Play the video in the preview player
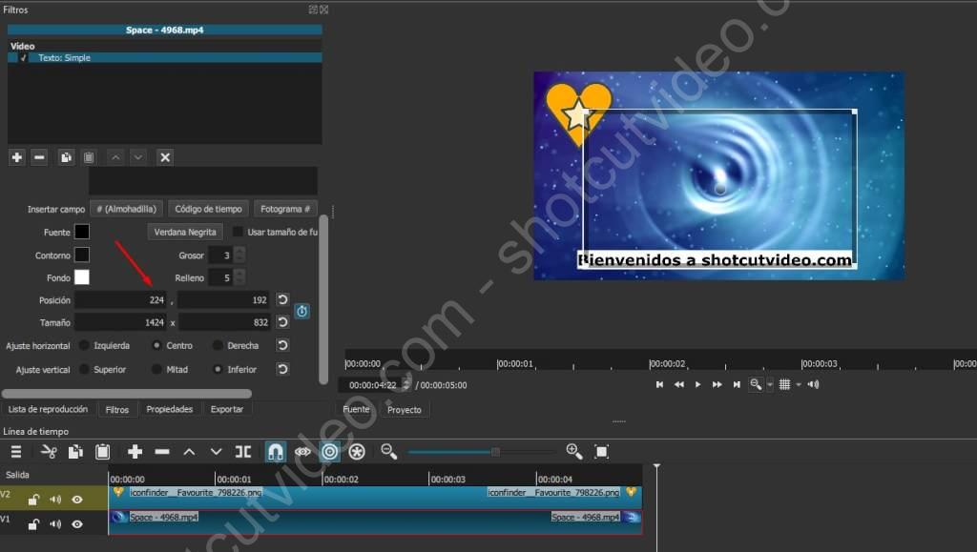The width and height of the screenshot is (977, 552). (x=697, y=384)
